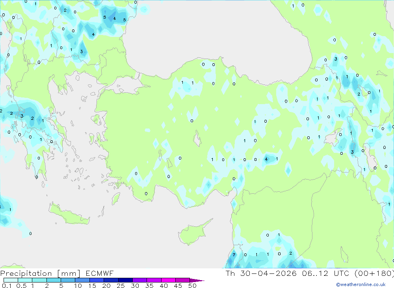Click the legend label '0.1'
394x288 pixels.
point(7,286)
